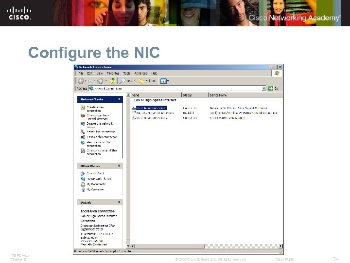This screenshot has height=263, width=350.
Task: Go up one folder level
Action: 112,81
